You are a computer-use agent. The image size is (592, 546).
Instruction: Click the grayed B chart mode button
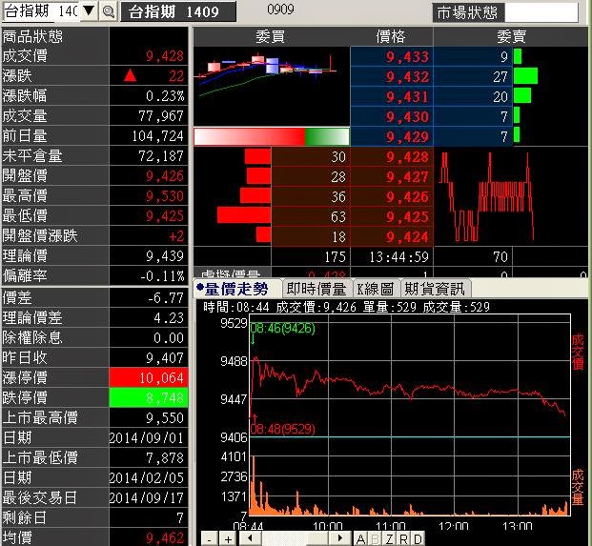coord(376,538)
